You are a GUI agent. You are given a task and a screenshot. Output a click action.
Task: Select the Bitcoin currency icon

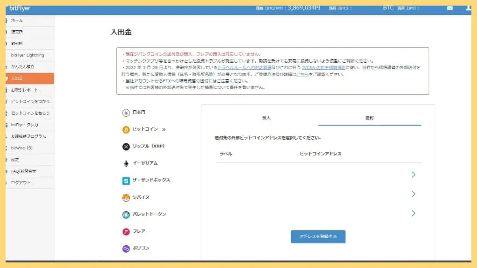126,130
